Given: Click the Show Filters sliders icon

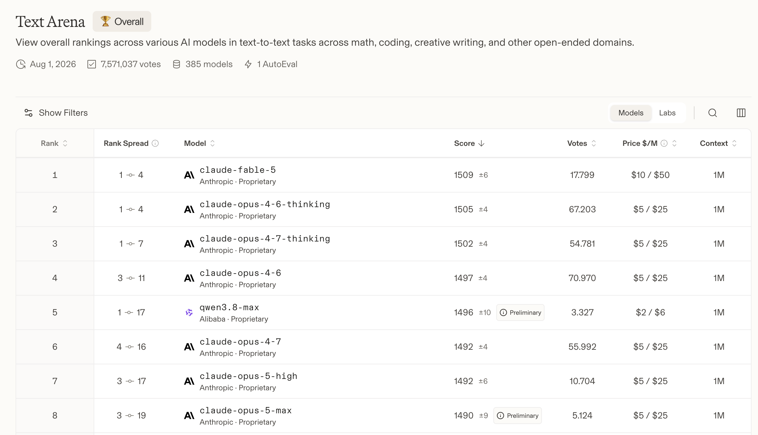Looking at the screenshot, I should coord(29,113).
